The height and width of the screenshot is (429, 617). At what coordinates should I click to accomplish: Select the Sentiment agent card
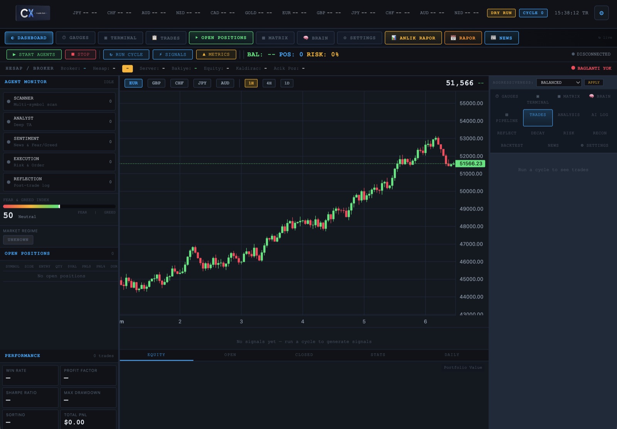pos(59,142)
